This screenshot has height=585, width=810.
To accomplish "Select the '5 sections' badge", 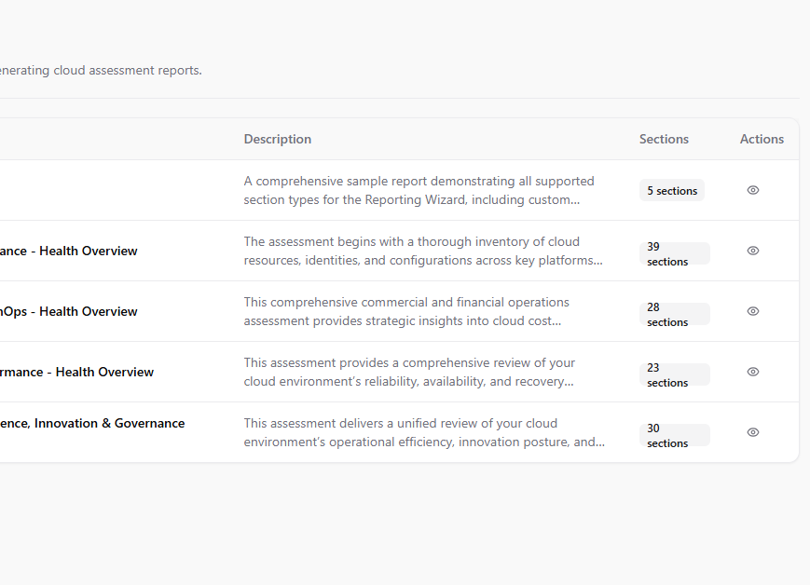I will 671,191.
